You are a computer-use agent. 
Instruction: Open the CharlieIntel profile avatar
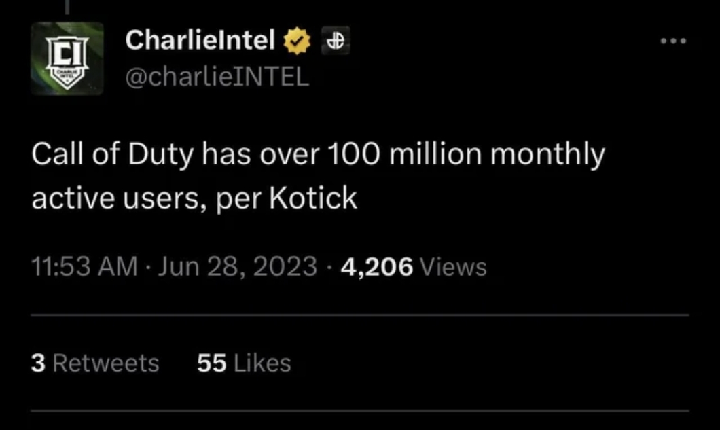pyautogui.click(x=67, y=58)
